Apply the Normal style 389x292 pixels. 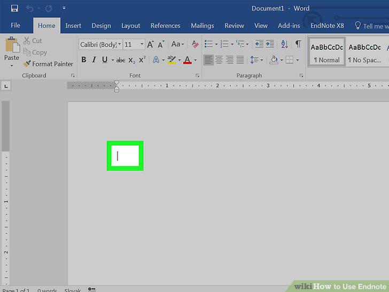click(x=326, y=52)
